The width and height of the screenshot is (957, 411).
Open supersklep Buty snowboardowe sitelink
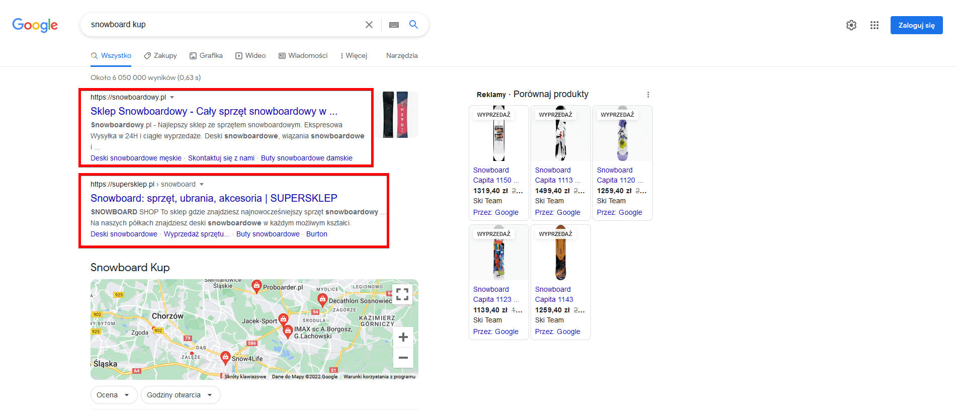click(x=268, y=234)
